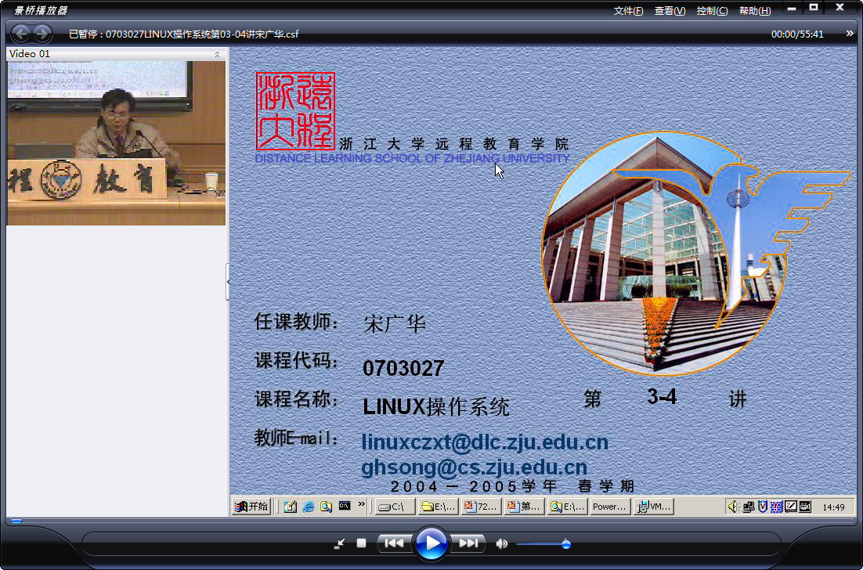This screenshot has height=570, width=863.
Task: Click the linuxczxt@dlc.zju.edu.cn email text
Action: (x=485, y=442)
